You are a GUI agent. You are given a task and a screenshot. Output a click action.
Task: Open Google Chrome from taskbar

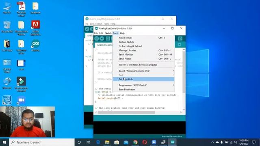135,142
